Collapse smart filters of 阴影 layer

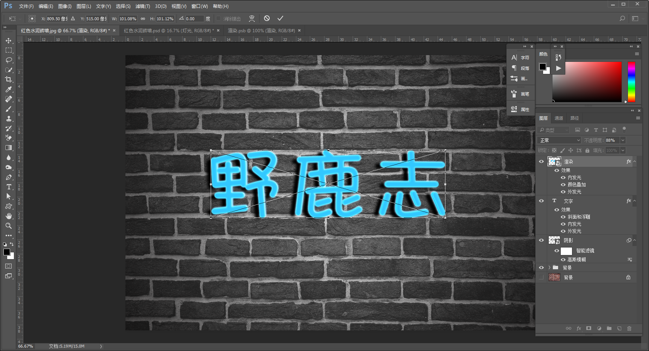[x=635, y=240]
